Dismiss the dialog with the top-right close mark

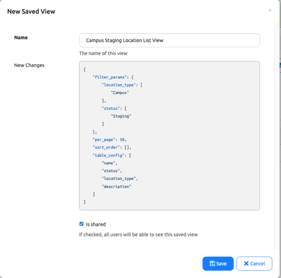click(x=270, y=11)
